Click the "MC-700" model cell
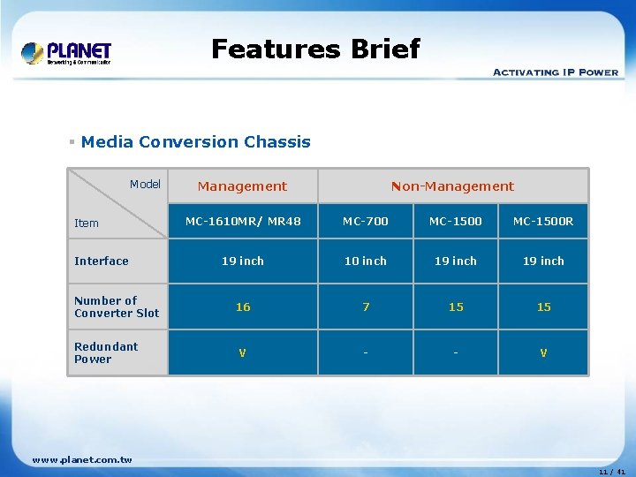Screen dimensions: 636x477 pyautogui.click(x=366, y=221)
